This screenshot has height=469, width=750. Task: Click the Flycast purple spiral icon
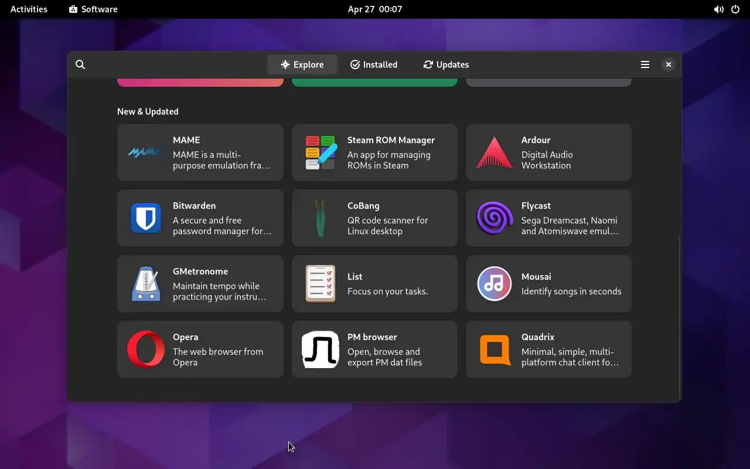(x=495, y=218)
